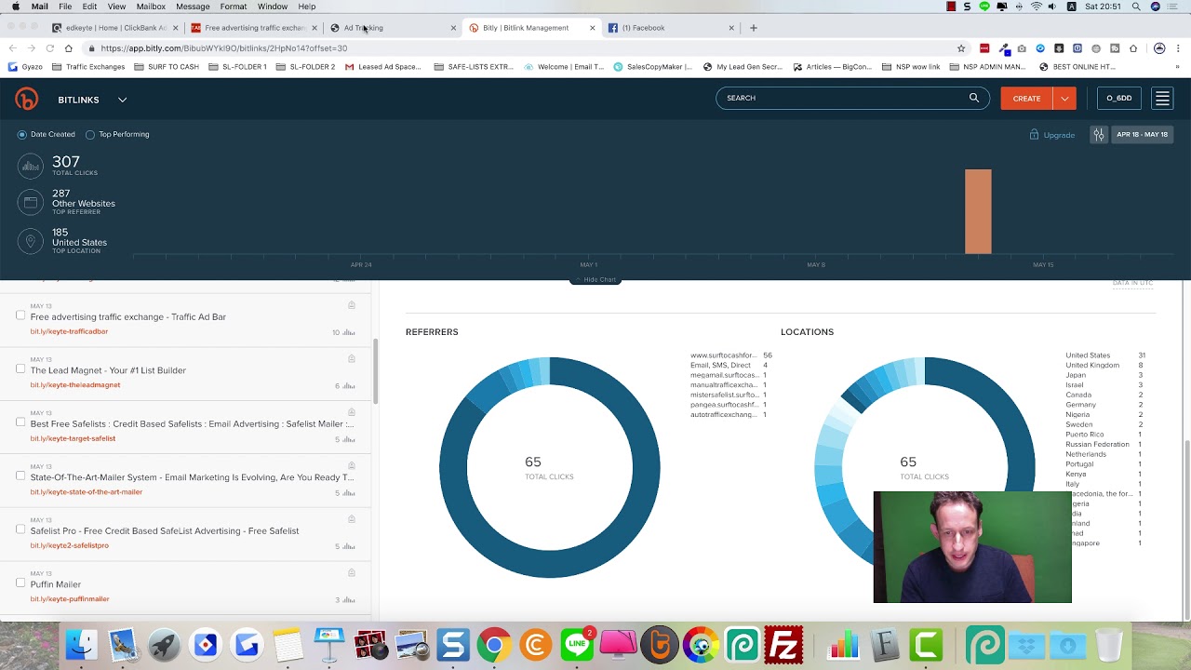Select www.surftocashfor... referrer entry
Screen dimensions: 1191x670
723,355
